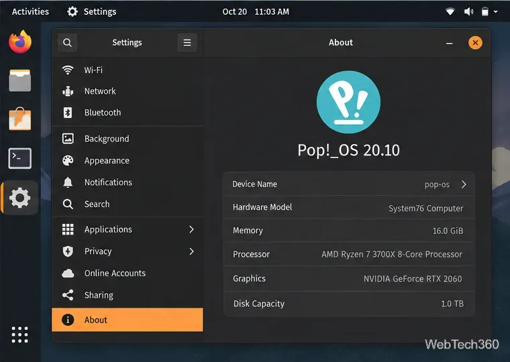Click AMD Ryzen 7 3700X processor value
Image resolution: width=510 pixels, height=362 pixels.
click(x=392, y=254)
